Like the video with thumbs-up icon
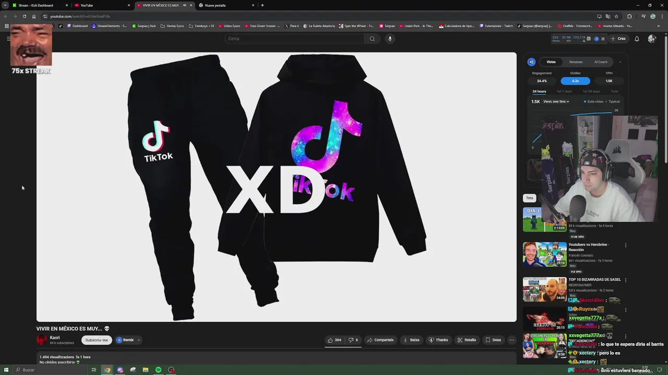The image size is (668, 375). point(334,340)
